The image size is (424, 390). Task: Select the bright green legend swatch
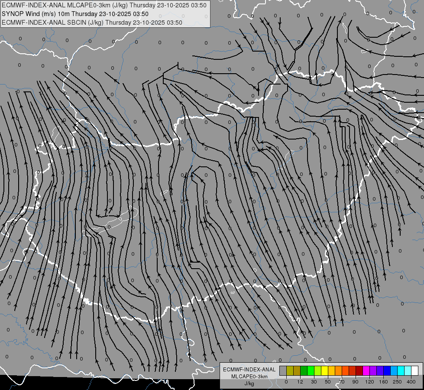click(311, 370)
